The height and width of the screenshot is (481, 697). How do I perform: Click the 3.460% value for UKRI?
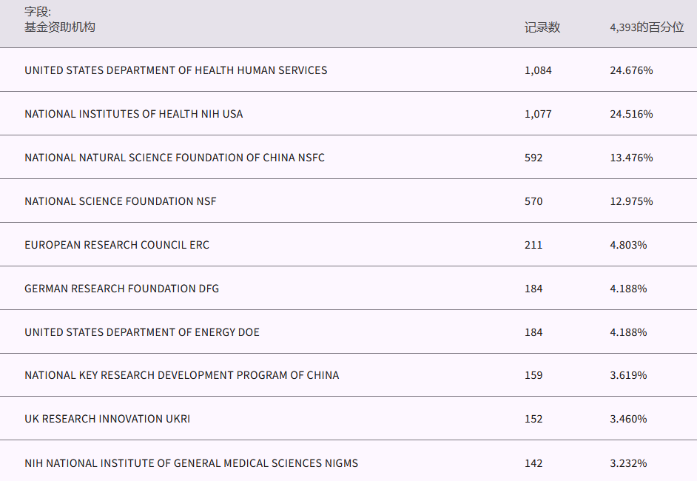(x=628, y=419)
